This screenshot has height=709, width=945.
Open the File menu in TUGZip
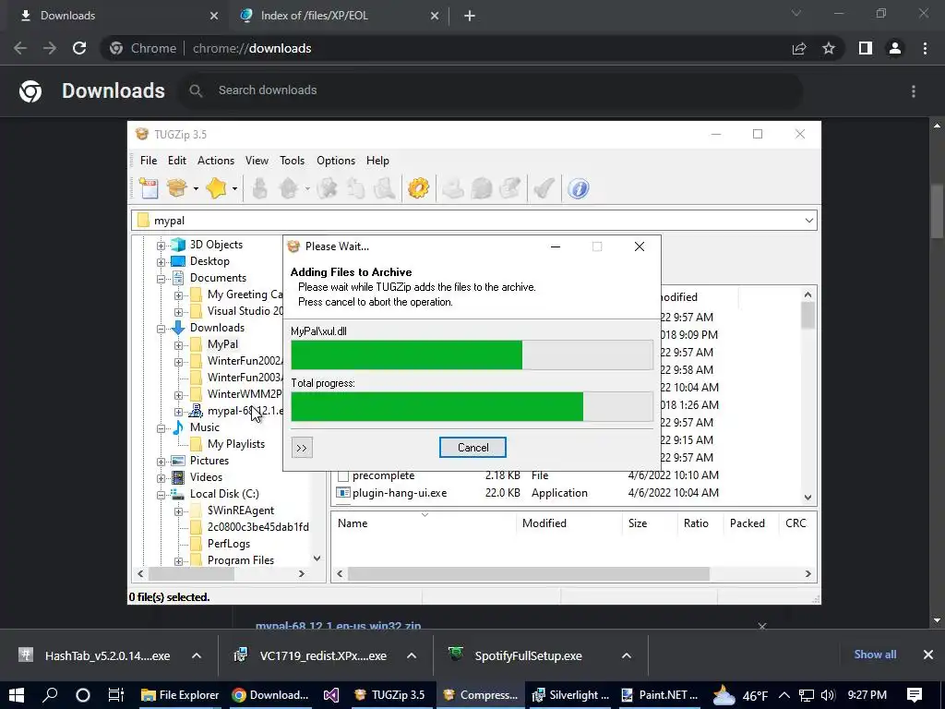[x=149, y=161]
